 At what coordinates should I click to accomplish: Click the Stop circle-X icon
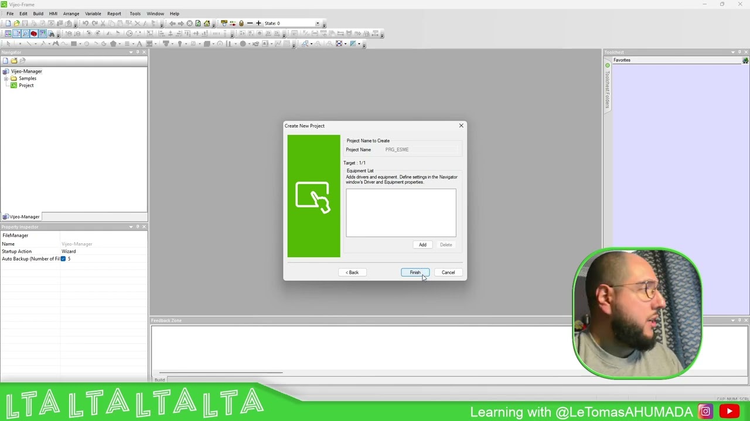[189, 23]
